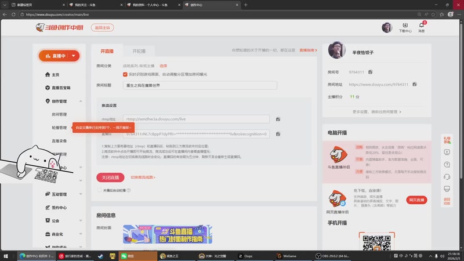
Task: Show help for 关播后自动轮播
Action: (x=128, y=190)
